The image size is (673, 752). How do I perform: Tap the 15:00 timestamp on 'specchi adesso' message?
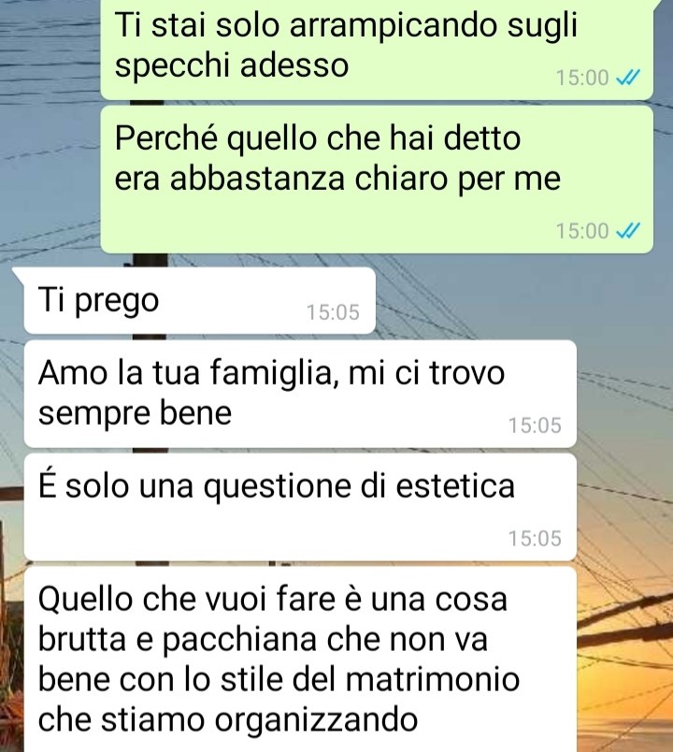tap(582, 78)
